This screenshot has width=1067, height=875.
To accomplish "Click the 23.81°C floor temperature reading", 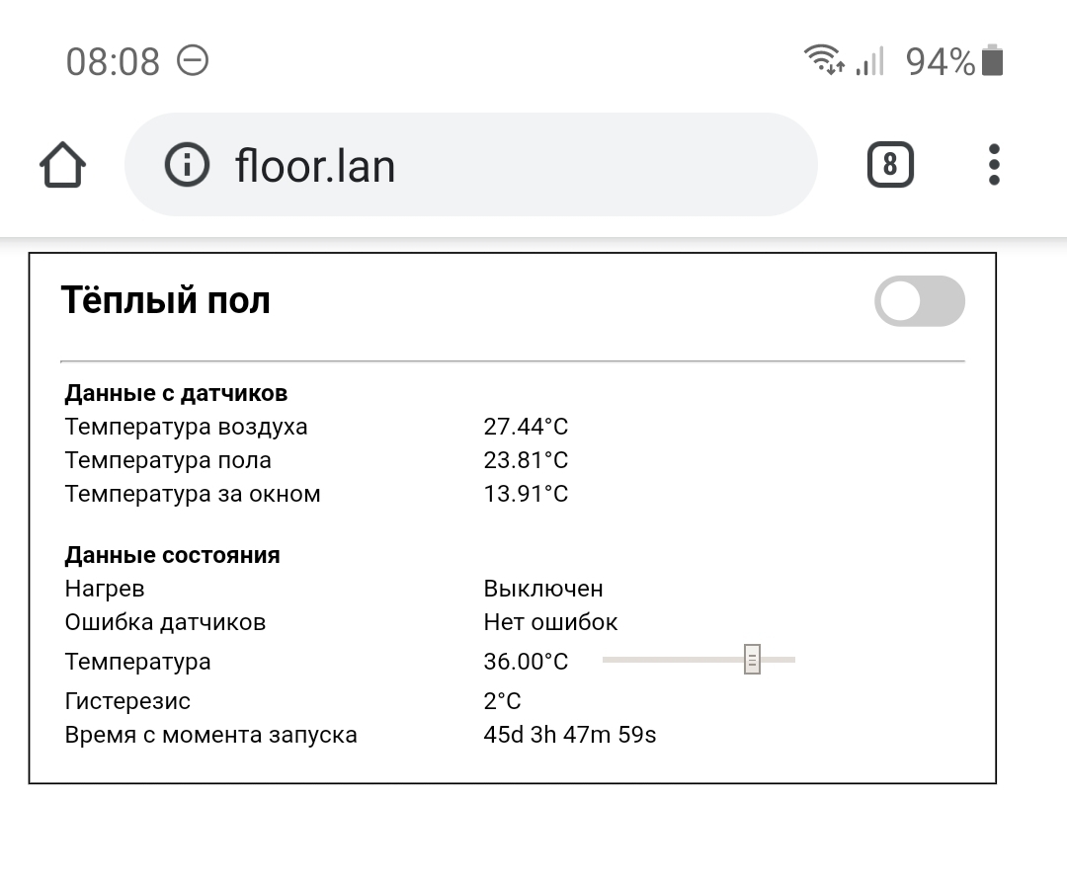I will point(526,460).
